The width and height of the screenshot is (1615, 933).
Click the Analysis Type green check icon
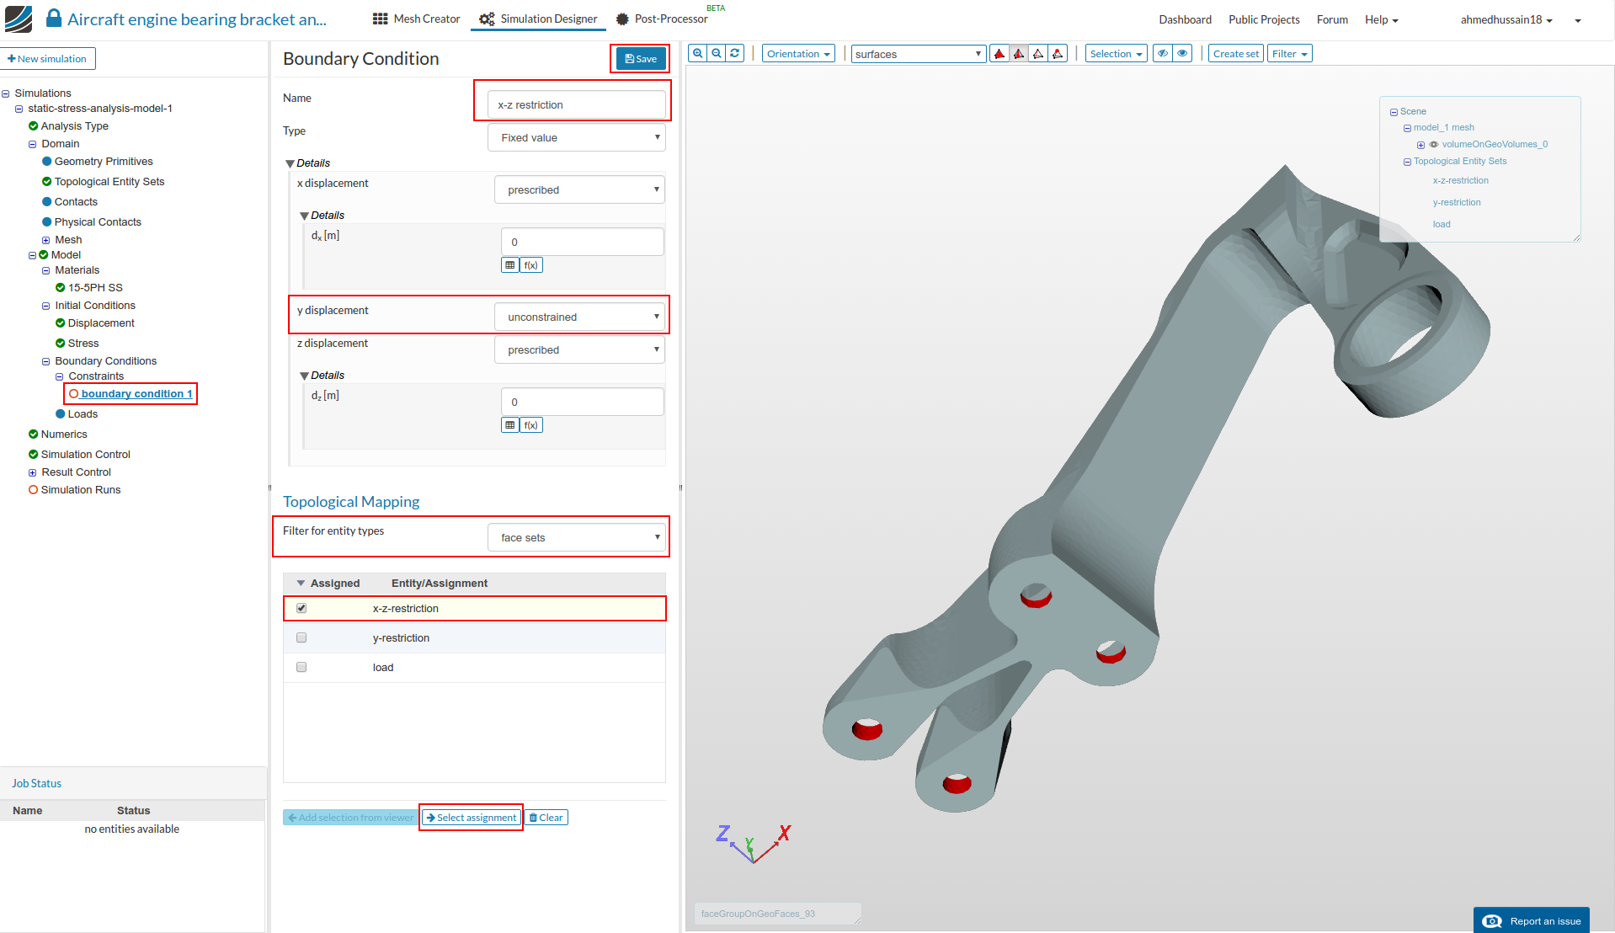click(34, 126)
